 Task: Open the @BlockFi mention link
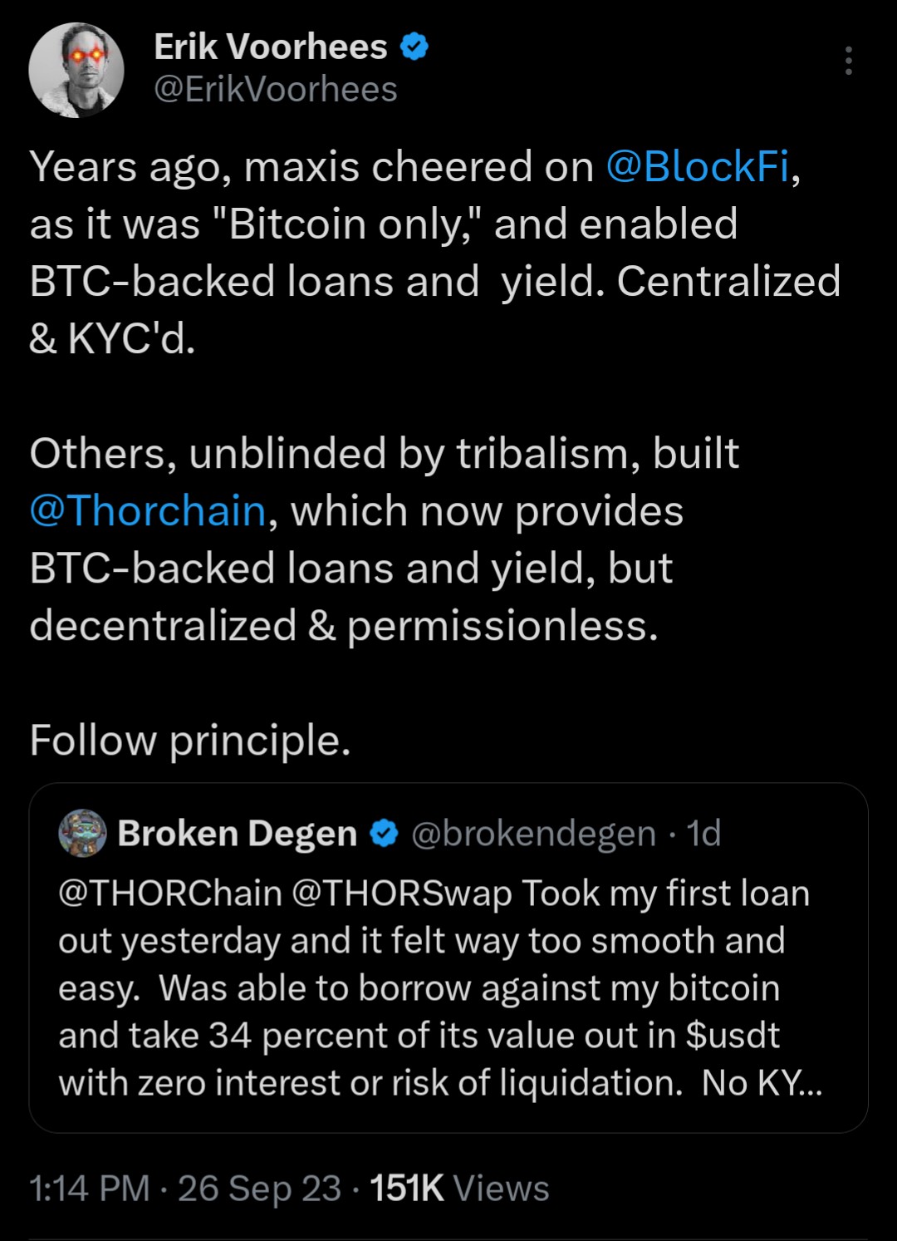click(x=697, y=166)
